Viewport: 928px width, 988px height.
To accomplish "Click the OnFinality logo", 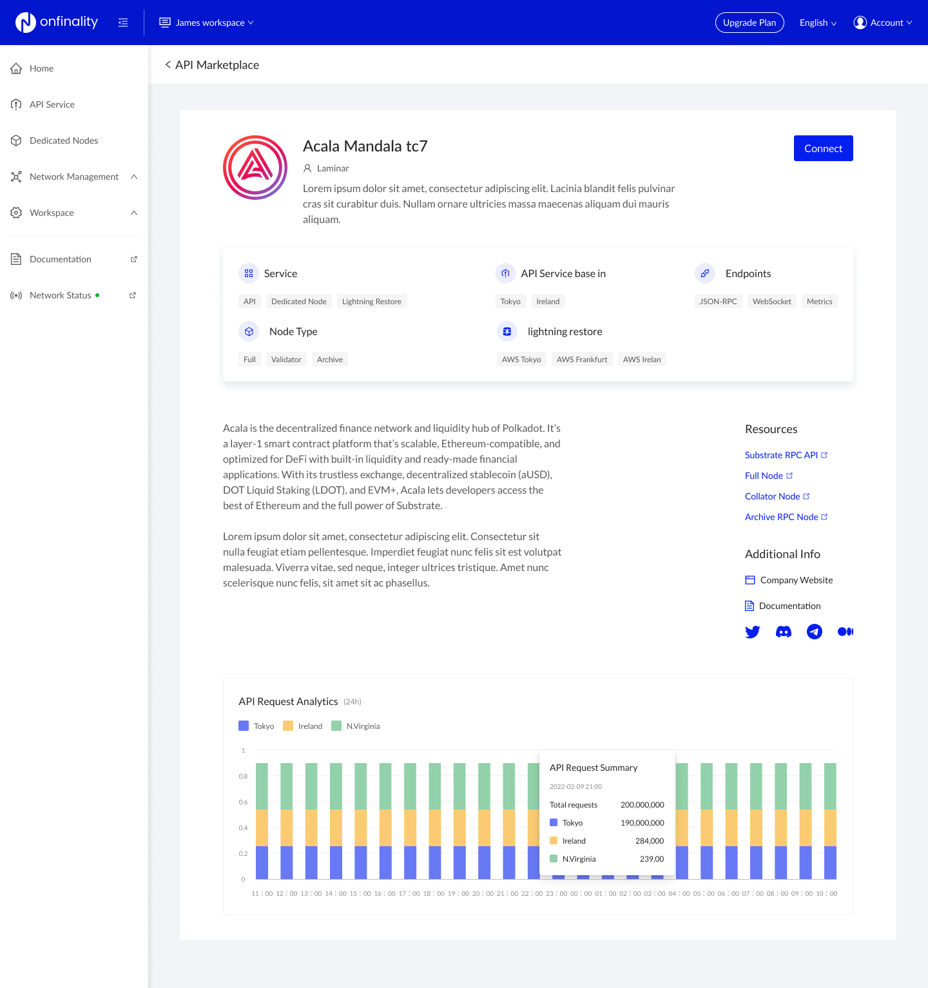I will coord(57,23).
